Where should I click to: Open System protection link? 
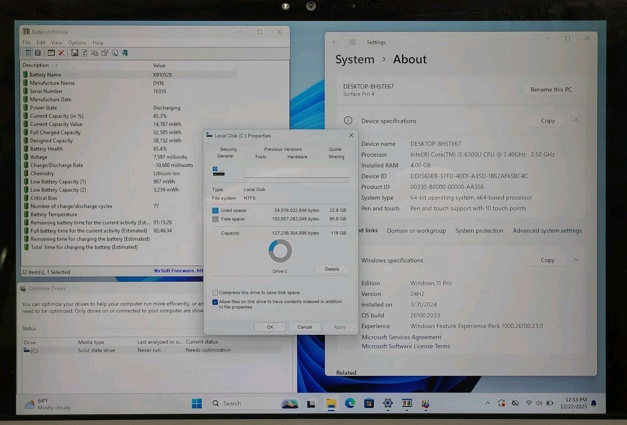pos(479,230)
